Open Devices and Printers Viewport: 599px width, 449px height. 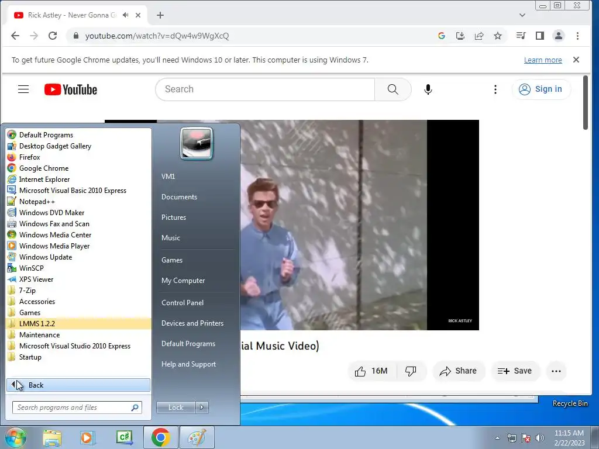192,323
